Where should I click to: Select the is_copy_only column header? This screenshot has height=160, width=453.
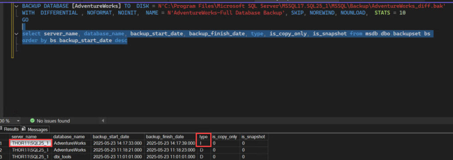225,137
